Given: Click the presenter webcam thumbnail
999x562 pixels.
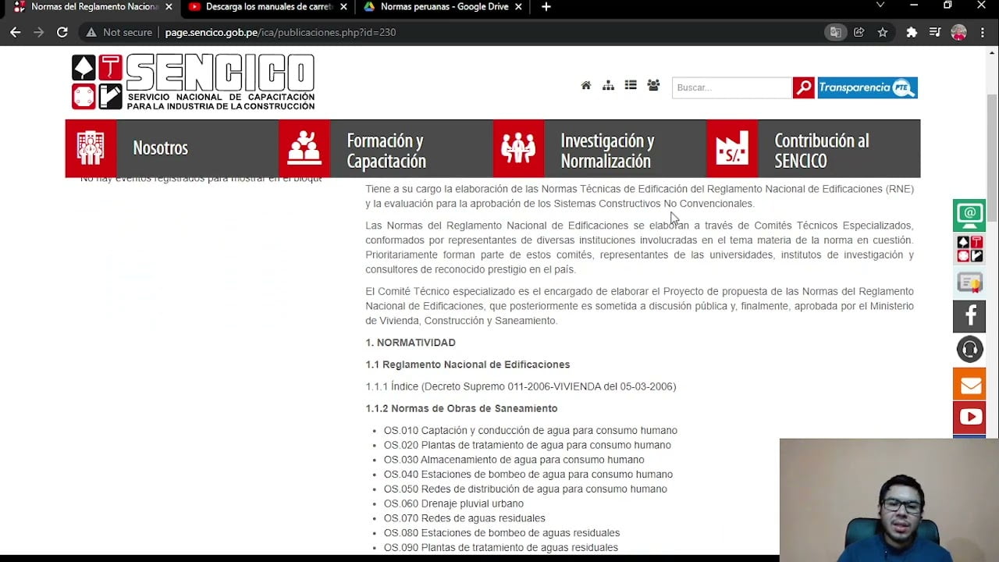Looking at the screenshot, I should (889, 500).
